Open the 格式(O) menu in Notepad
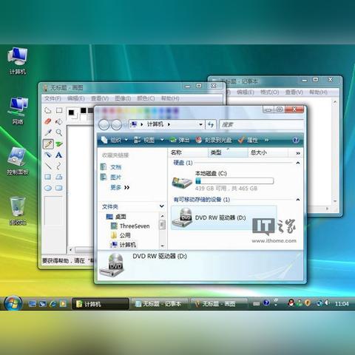The height and width of the screenshot is (355, 355). coord(269,92)
